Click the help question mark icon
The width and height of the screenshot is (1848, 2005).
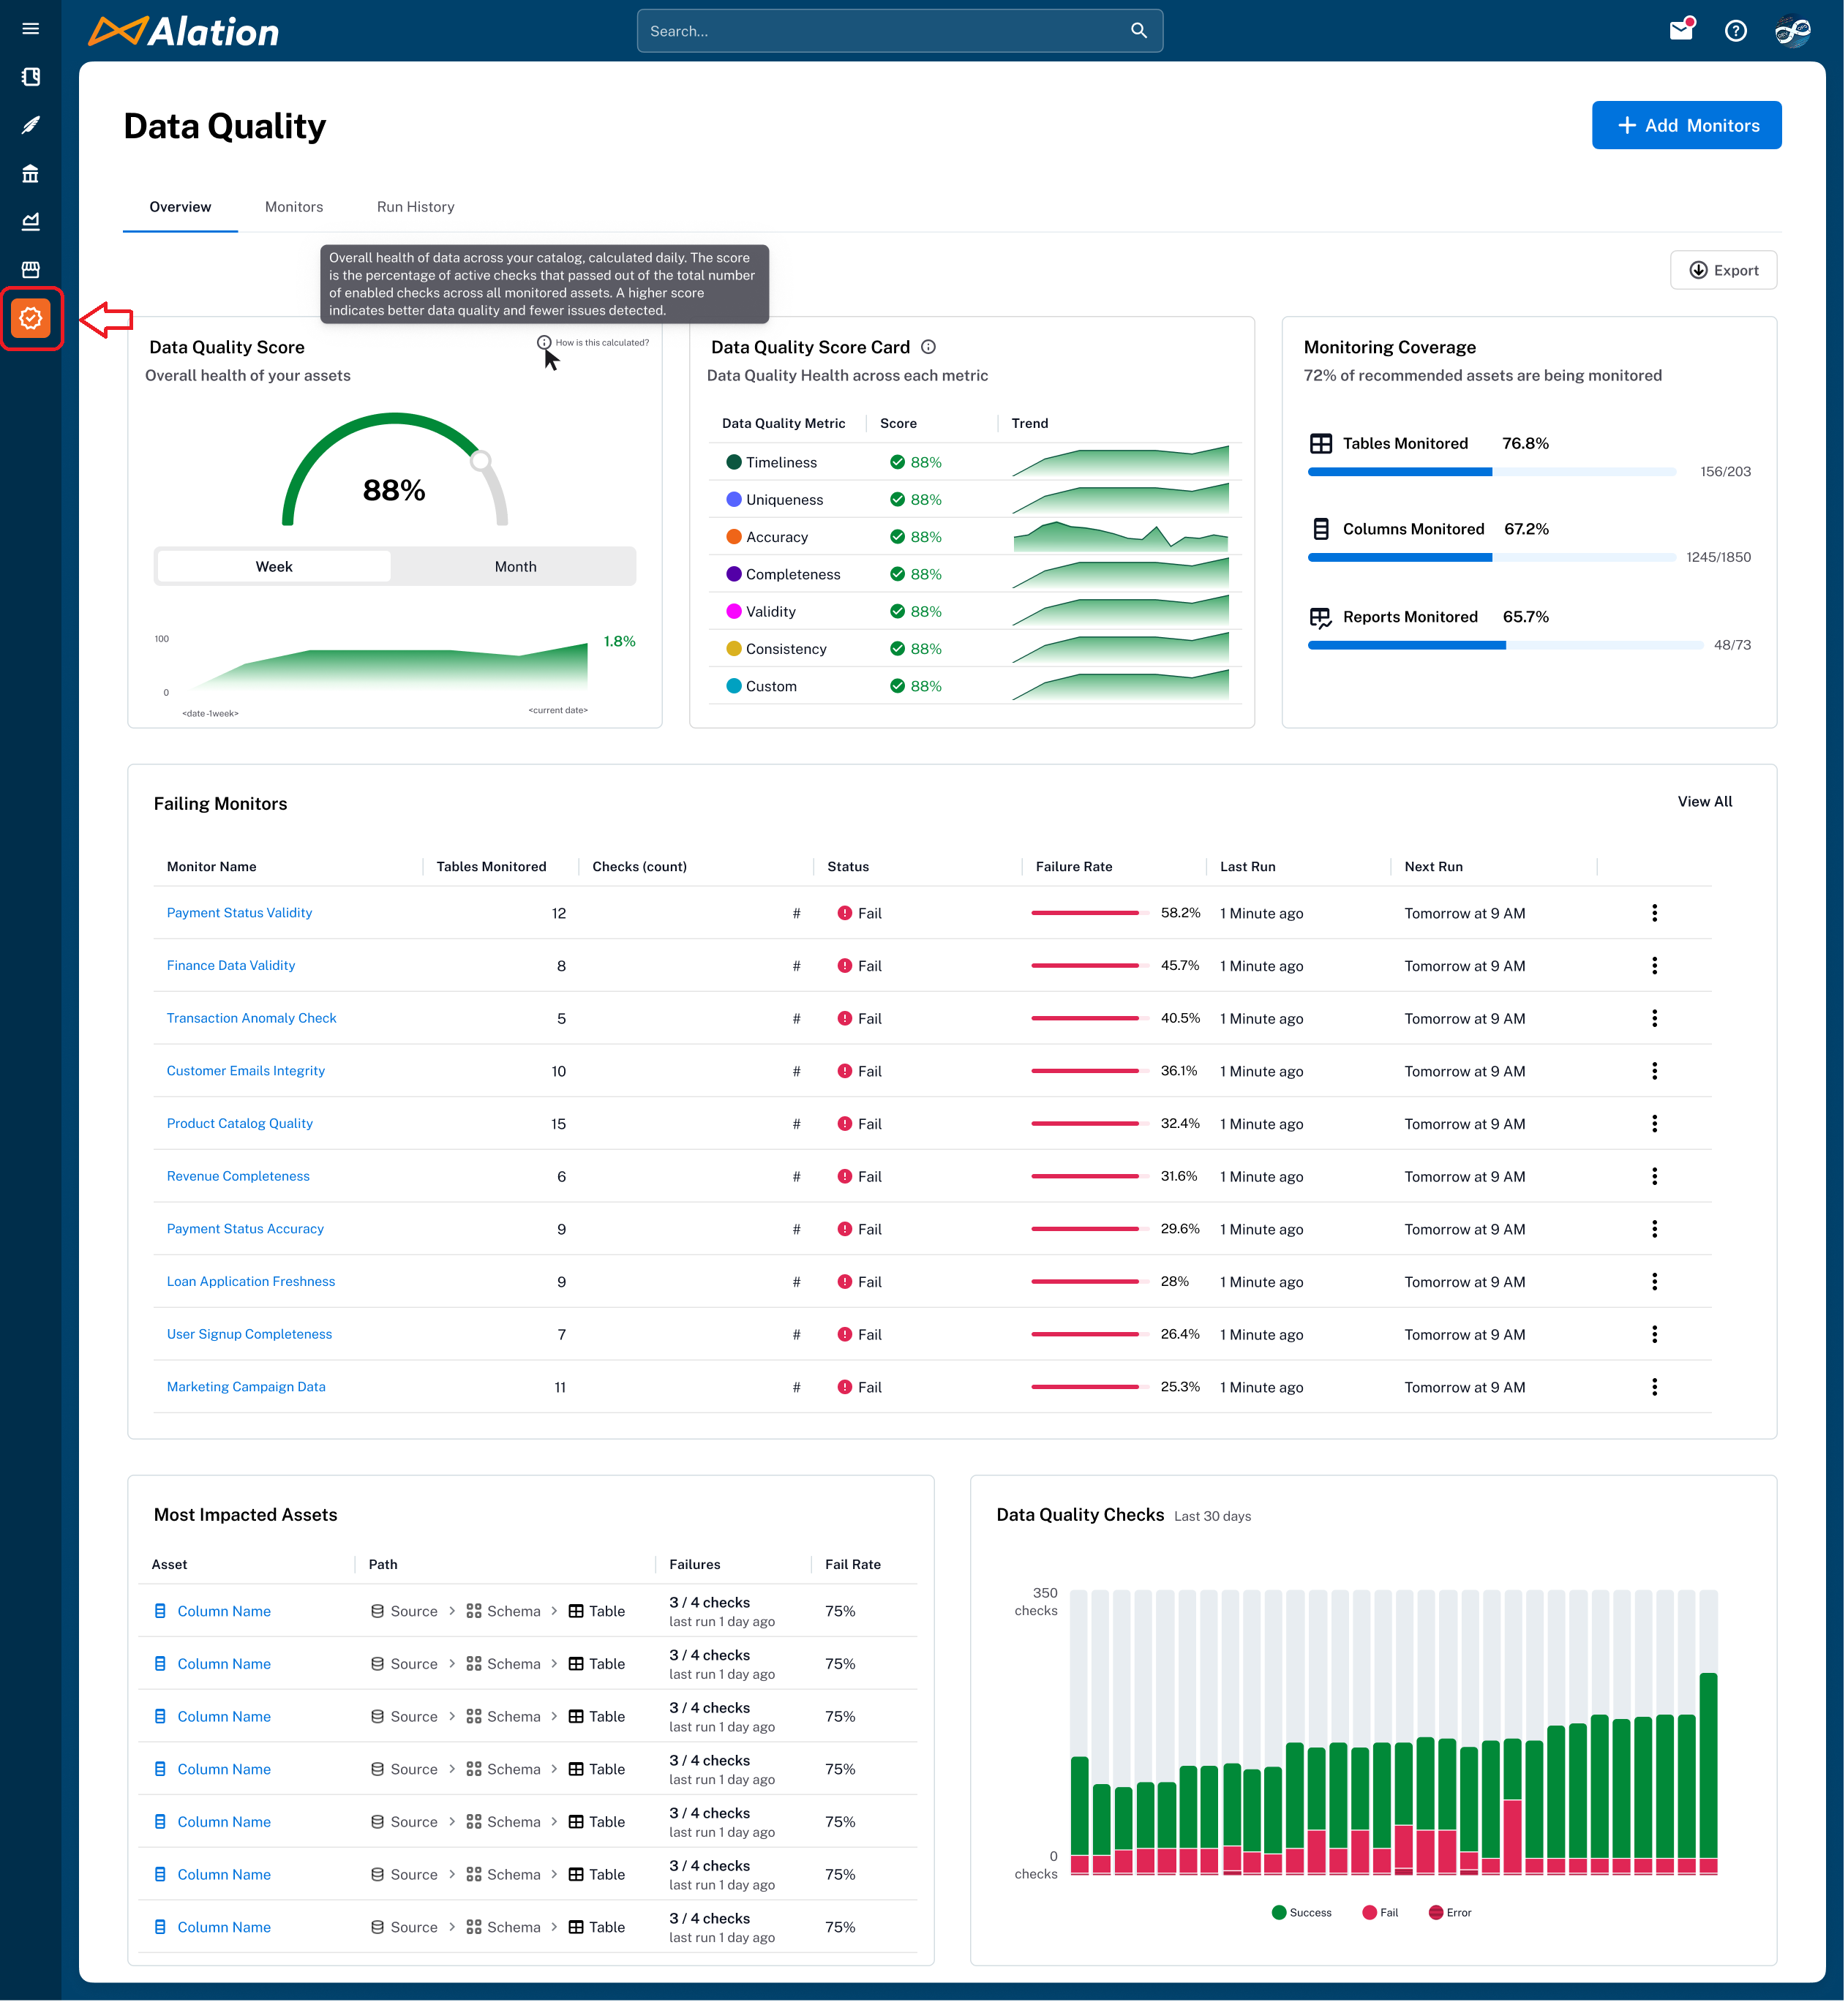click(1736, 30)
